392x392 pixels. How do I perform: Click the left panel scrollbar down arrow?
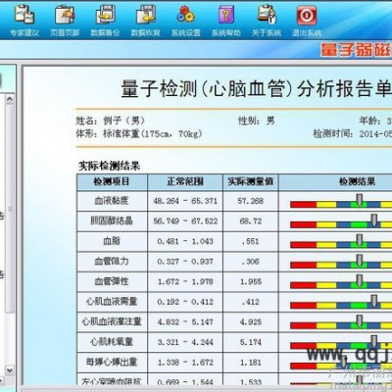(x=10, y=370)
